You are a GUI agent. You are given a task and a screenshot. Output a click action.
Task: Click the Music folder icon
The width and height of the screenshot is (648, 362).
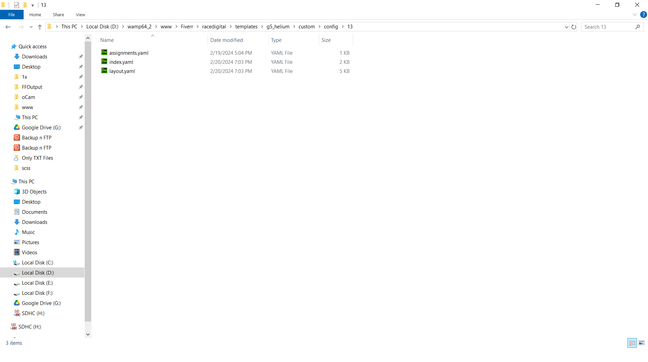click(17, 232)
